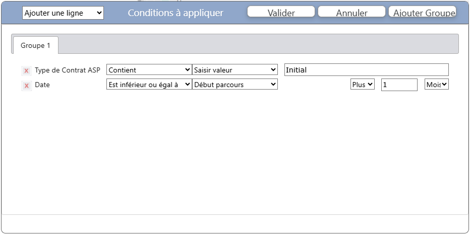Switch to the Groupe 1 tab

point(35,45)
